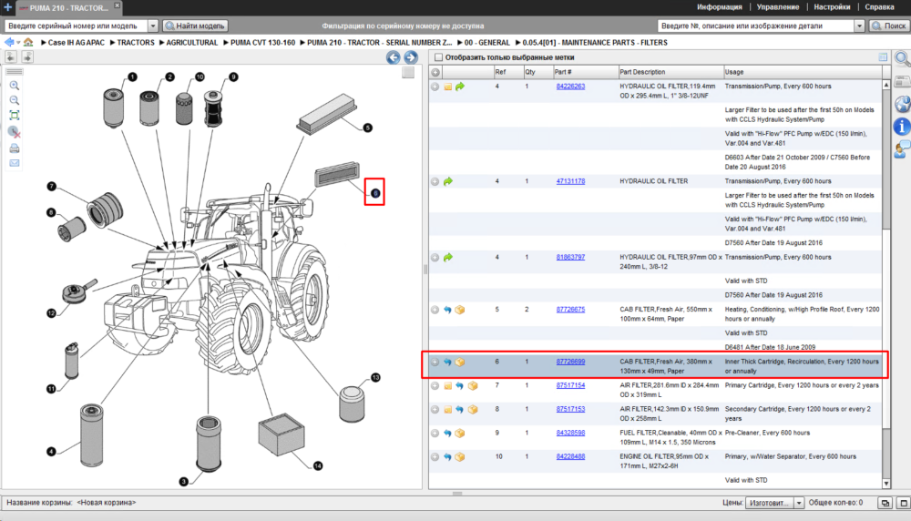
Task: Close the PUMA 210 - TRACTOR tab
Action: [117, 5]
